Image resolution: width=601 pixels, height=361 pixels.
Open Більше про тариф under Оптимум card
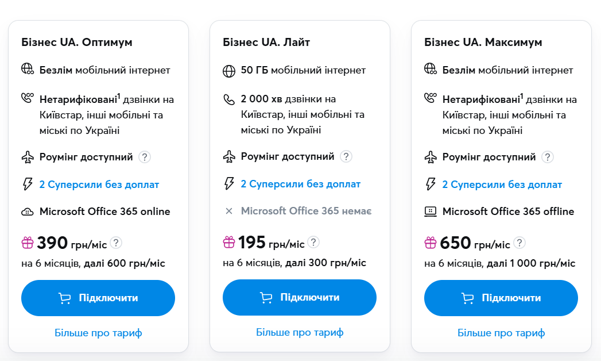98,332
